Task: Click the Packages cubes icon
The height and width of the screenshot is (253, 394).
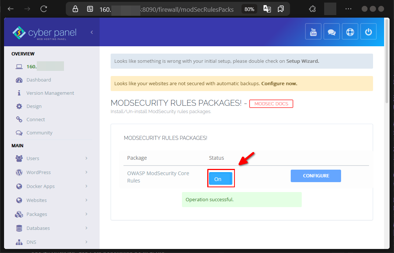Action: [x=19, y=214]
